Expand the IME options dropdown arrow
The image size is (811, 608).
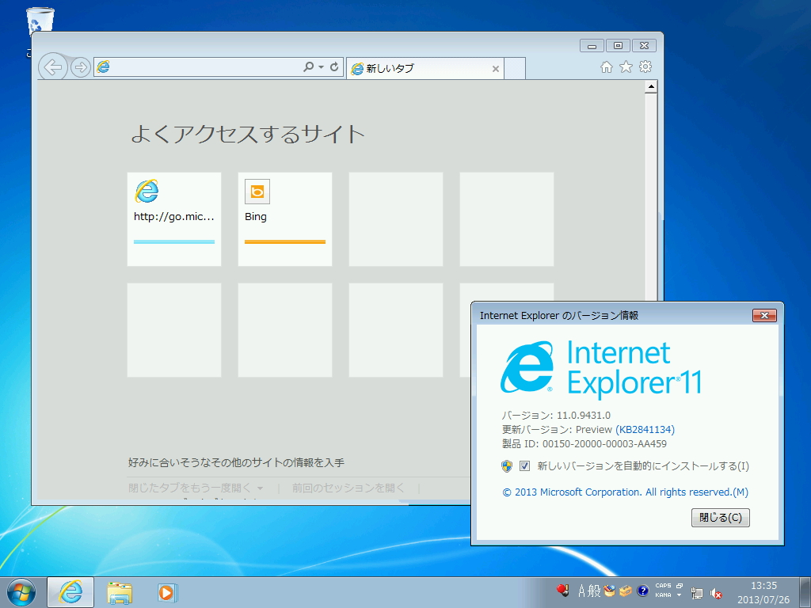pyautogui.click(x=680, y=595)
